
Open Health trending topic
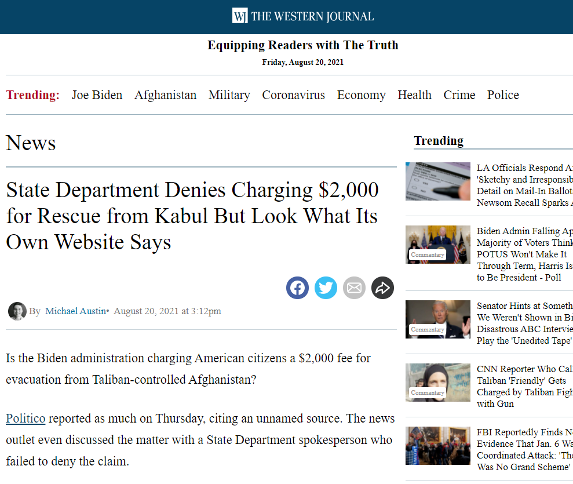coord(414,95)
